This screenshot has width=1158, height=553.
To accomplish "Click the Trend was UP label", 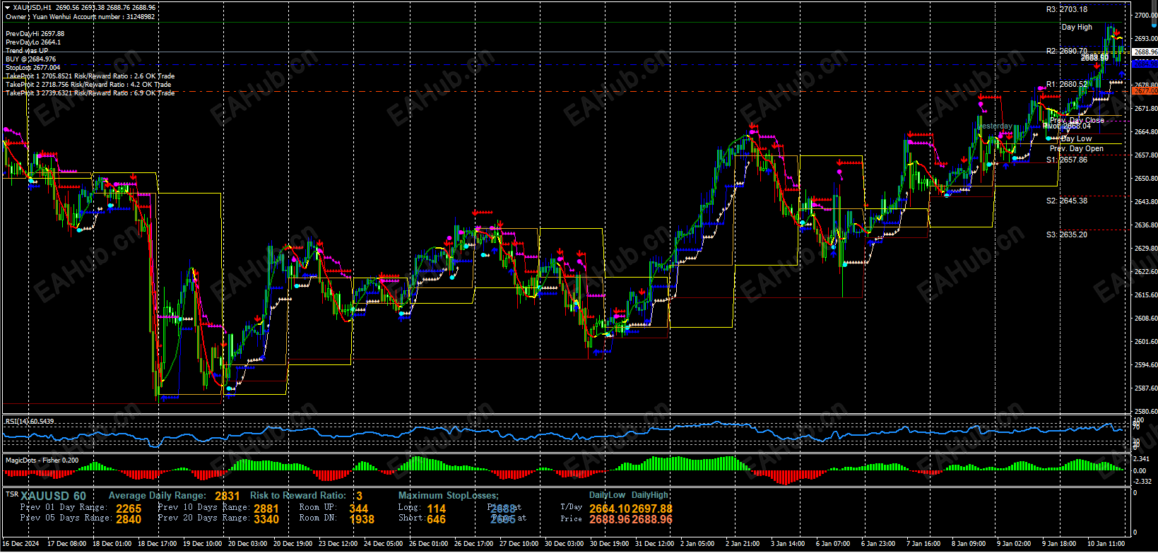I will (x=27, y=50).
